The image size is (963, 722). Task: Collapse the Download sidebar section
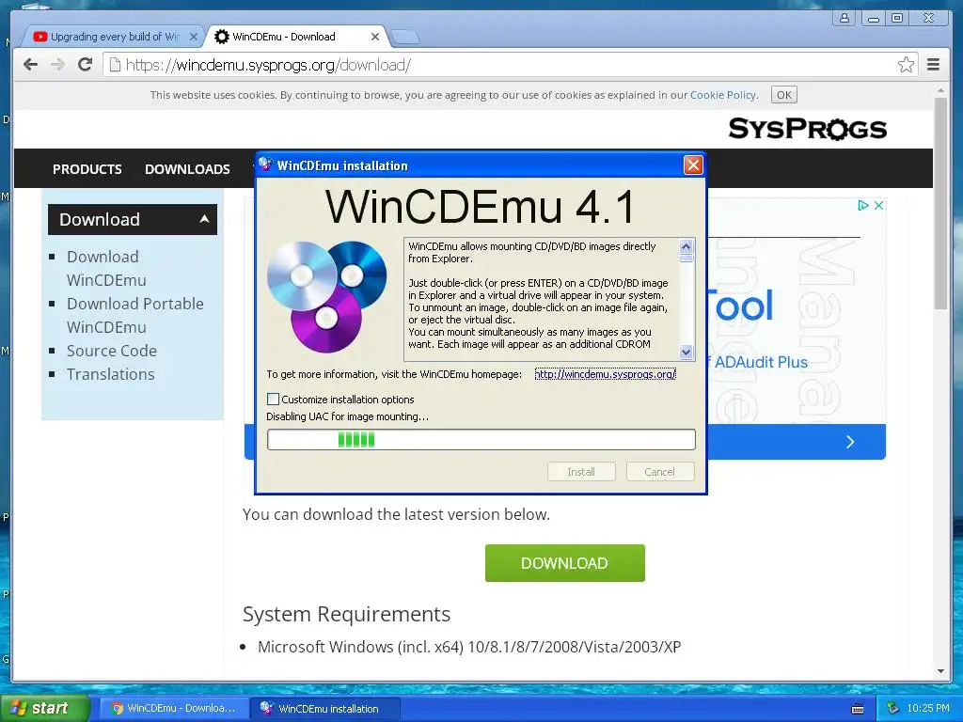pyautogui.click(x=133, y=219)
